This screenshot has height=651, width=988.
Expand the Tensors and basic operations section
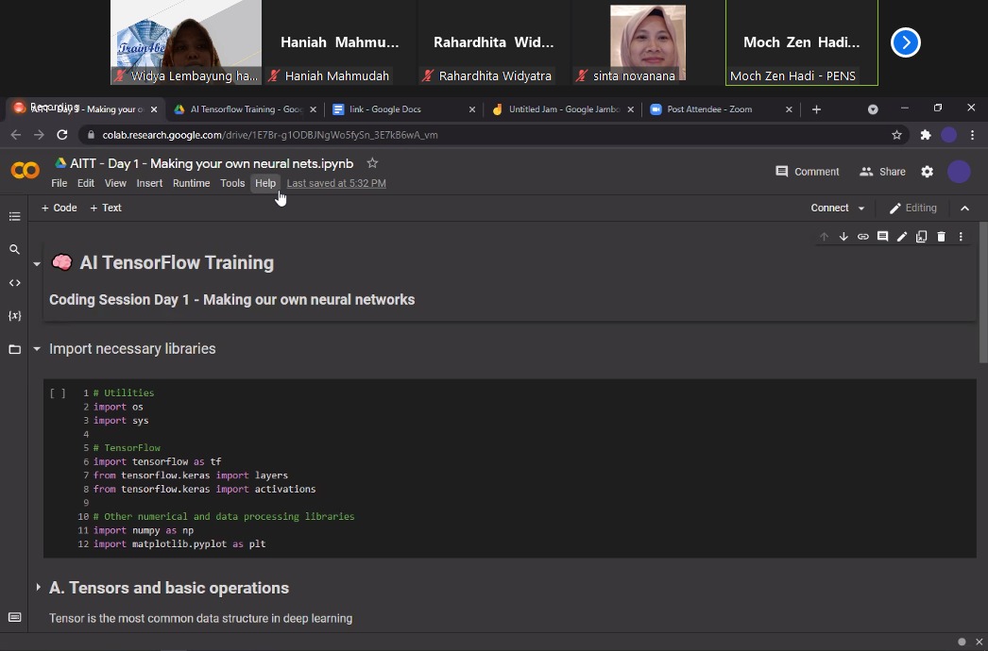38,588
